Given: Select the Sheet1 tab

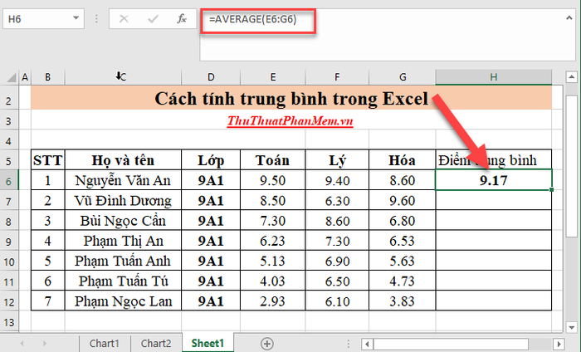Looking at the screenshot, I should 207,344.
